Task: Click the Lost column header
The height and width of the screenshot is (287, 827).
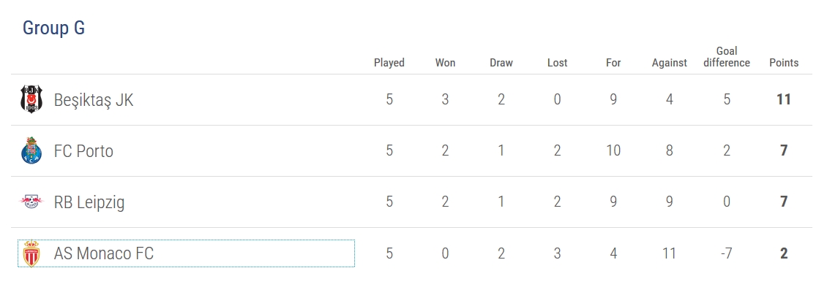Action: pyautogui.click(x=558, y=63)
